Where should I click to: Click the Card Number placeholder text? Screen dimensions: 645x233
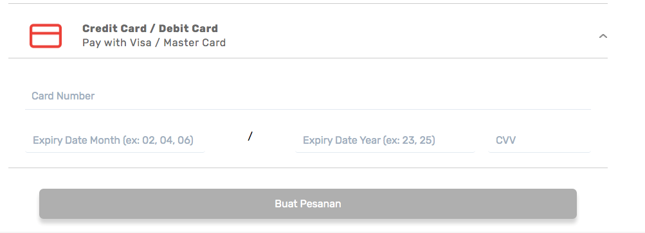coord(63,96)
